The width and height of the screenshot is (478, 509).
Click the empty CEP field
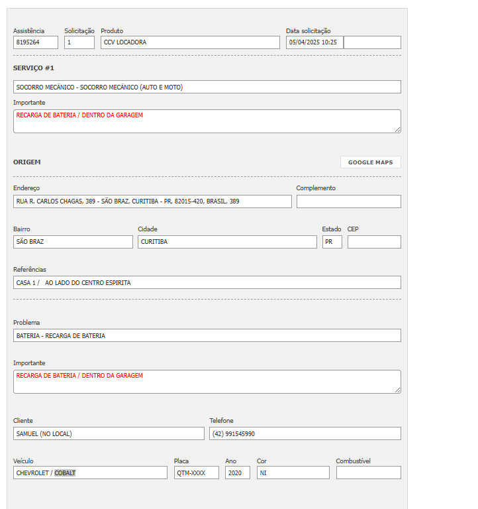coord(374,242)
